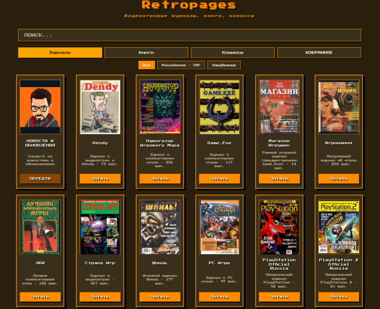Screen dimensions: 380x309
Task: Filter by Зарубежные magazines
Action: (224, 65)
